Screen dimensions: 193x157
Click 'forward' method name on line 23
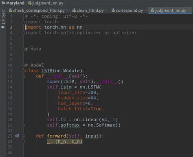point(57,136)
